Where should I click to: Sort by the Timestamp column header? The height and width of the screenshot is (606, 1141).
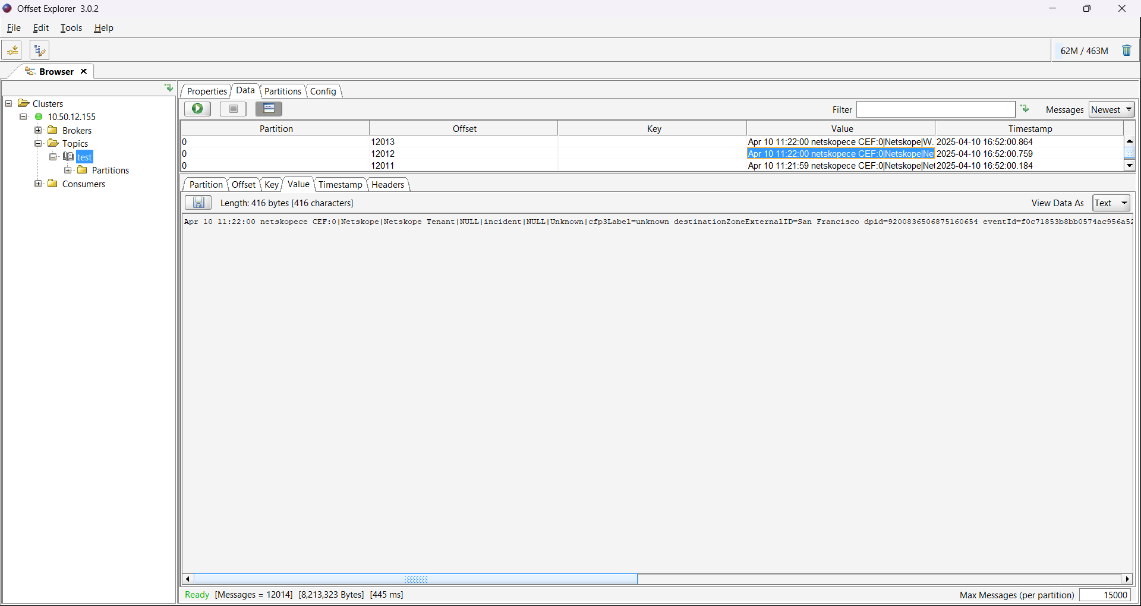pyautogui.click(x=1030, y=128)
